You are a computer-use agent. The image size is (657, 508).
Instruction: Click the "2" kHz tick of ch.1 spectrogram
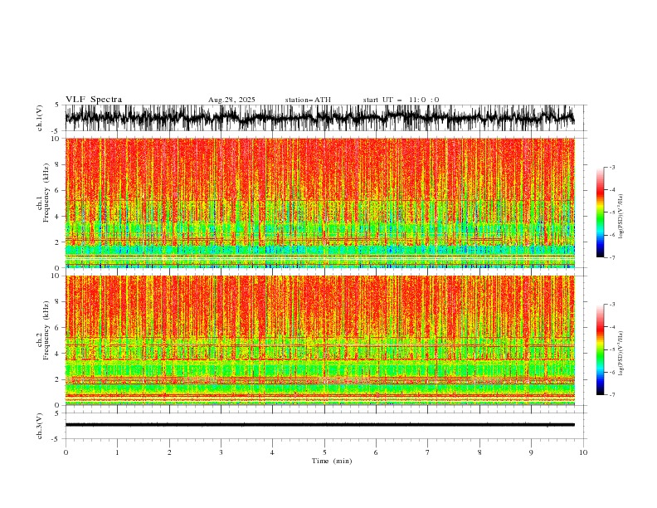click(x=58, y=242)
